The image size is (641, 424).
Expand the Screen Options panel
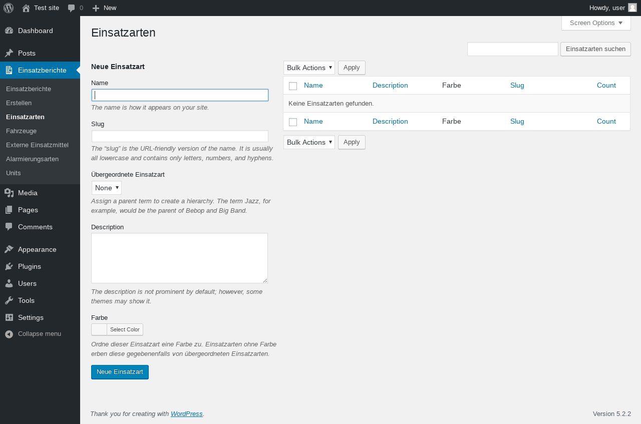coord(596,23)
